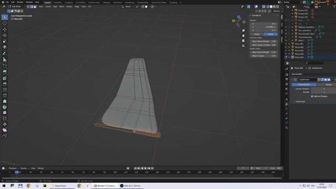
Task: Click the Add Modifier button
Action: point(297,74)
